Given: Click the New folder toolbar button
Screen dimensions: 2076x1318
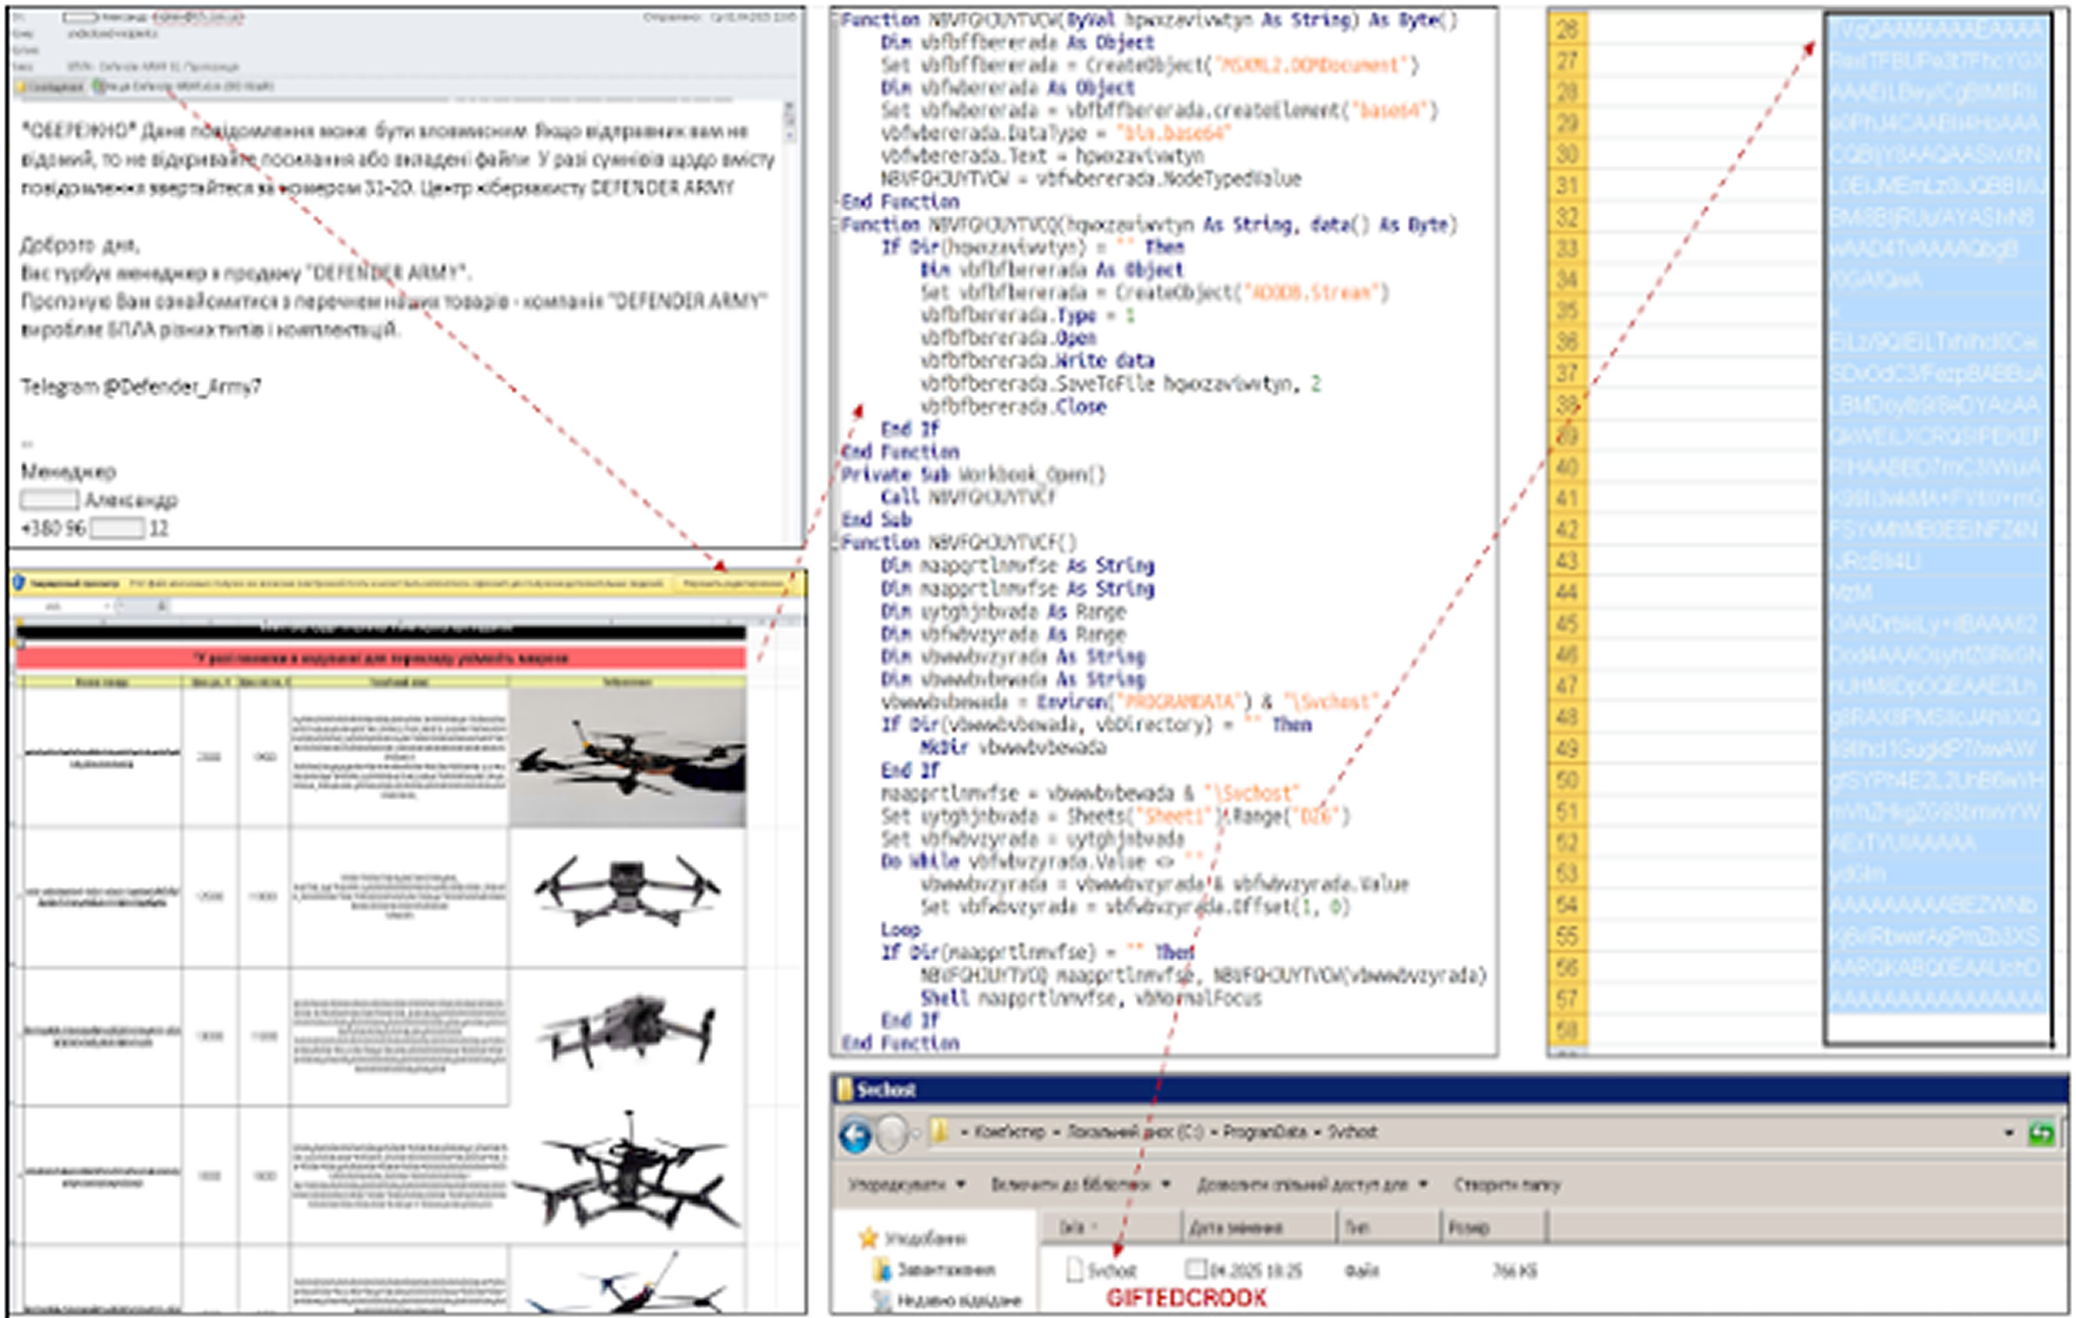Looking at the screenshot, I should click(1507, 1185).
